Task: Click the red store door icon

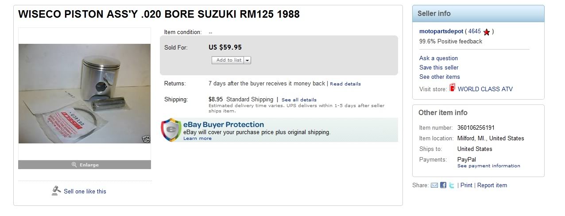Action: coord(452,88)
